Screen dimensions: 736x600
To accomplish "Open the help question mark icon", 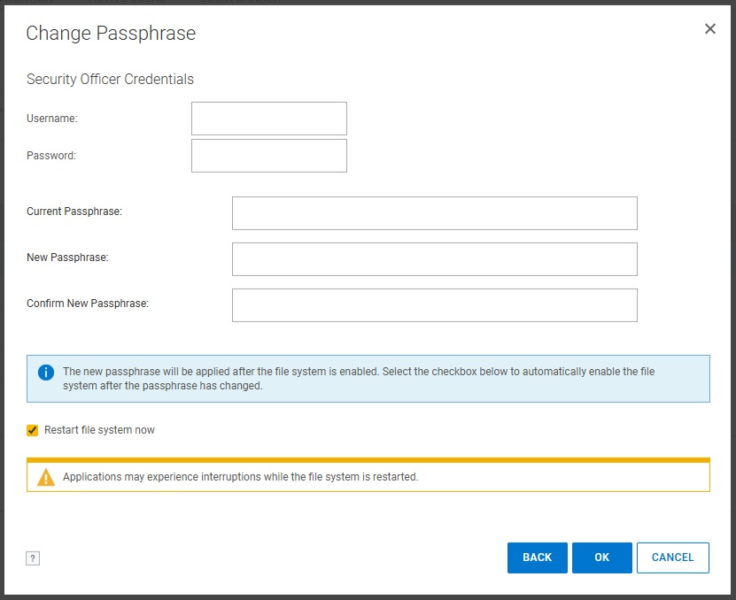I will (33, 558).
